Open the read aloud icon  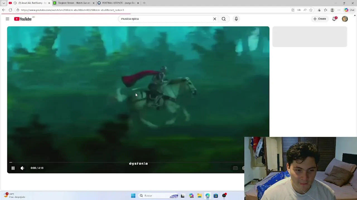coord(305,10)
